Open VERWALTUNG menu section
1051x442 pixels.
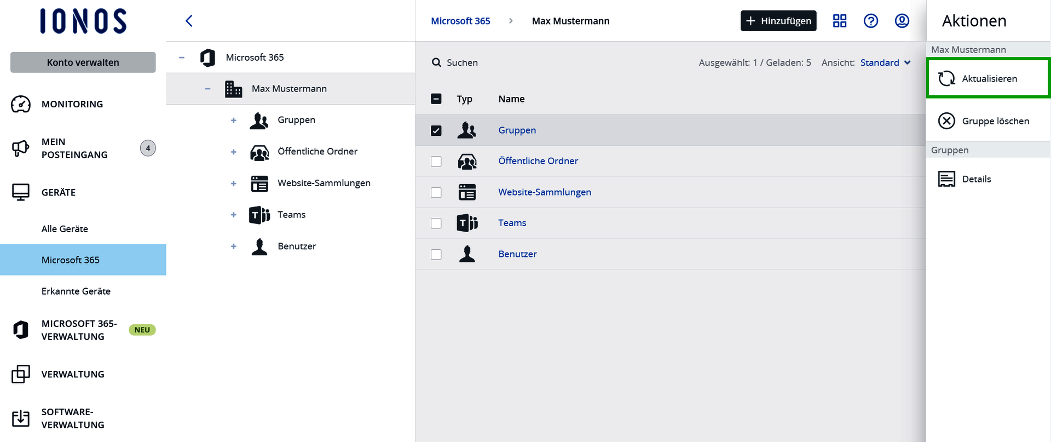coord(73,374)
